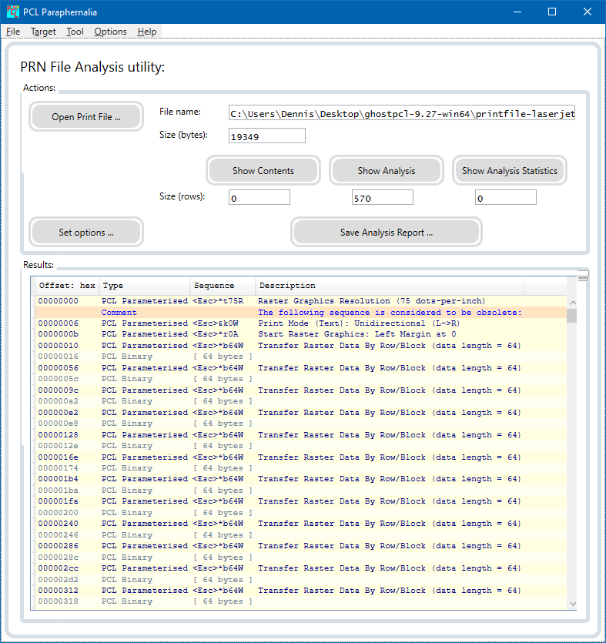Screen dimensions: 606x643
Task: Open the Tool menu
Action: tap(75, 32)
